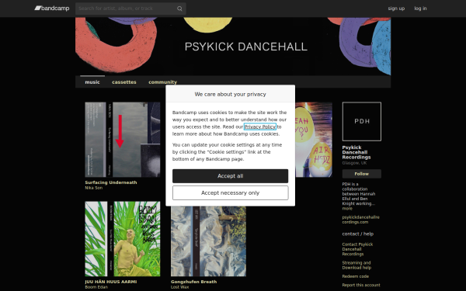
Task: Open the community tab
Action: pos(162,82)
